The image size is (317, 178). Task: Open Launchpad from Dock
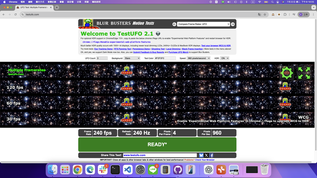tap(65, 170)
